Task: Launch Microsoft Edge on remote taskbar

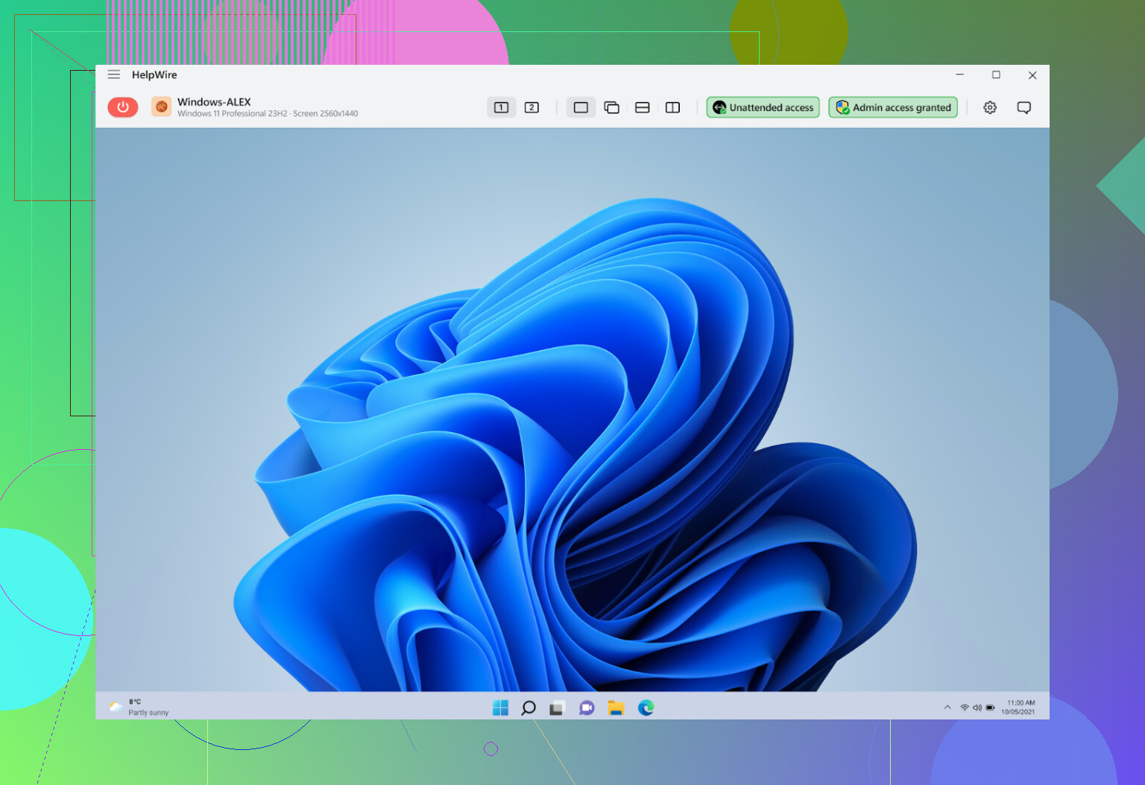Action: pyautogui.click(x=646, y=708)
